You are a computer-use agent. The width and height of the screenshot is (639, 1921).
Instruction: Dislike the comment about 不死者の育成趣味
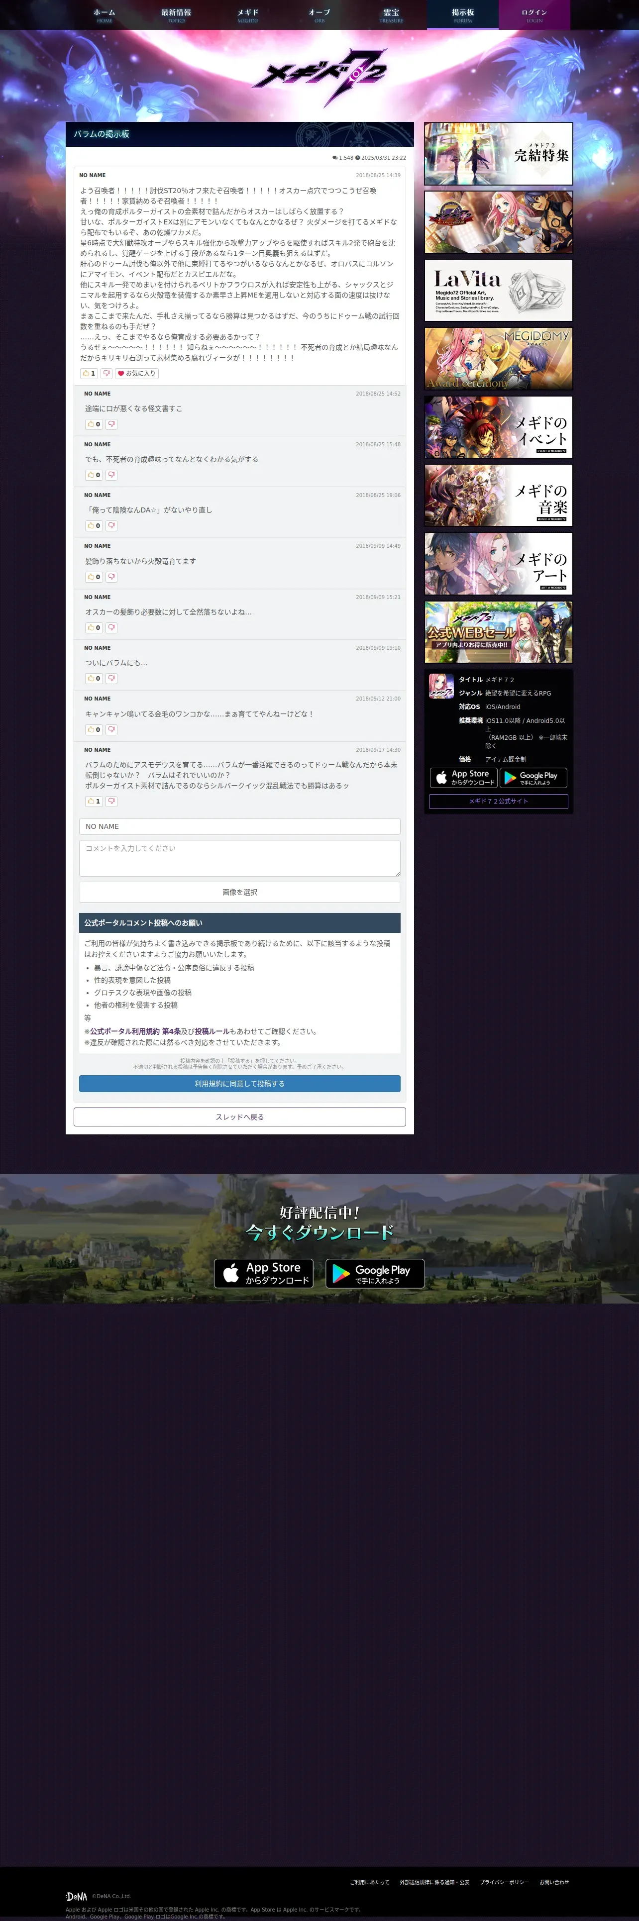tap(111, 475)
